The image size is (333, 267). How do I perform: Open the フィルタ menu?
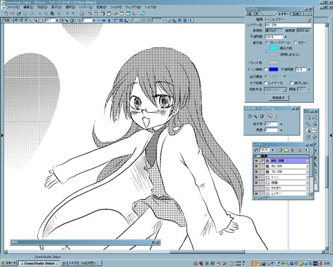(116, 7)
